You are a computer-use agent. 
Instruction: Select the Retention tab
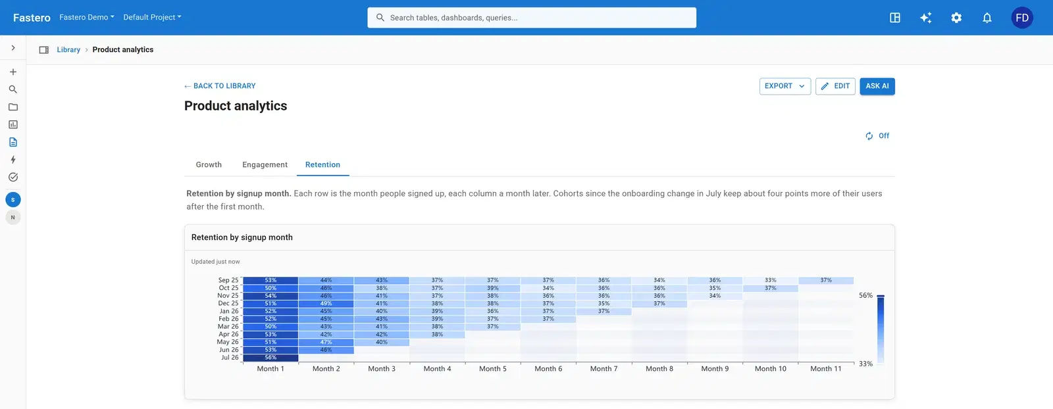point(322,165)
